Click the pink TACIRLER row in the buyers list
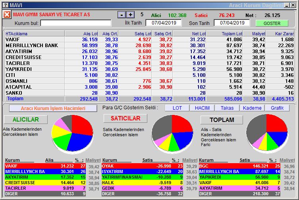This screenshot has width=299, height=200. (x=45, y=188)
